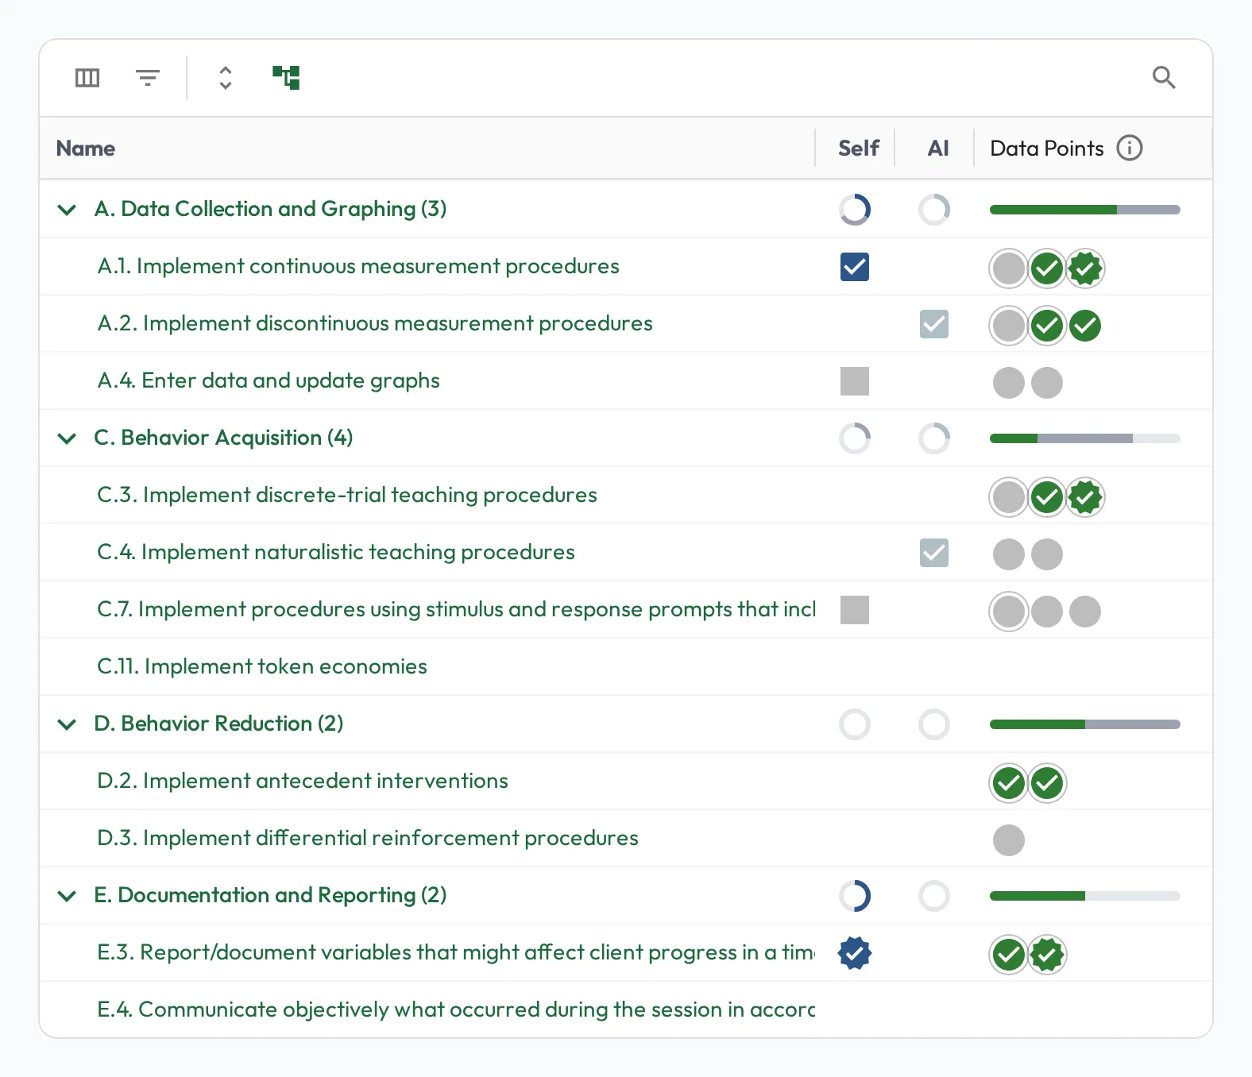Click the AI progress ring for section A
This screenshot has height=1077, width=1252.
point(934,210)
